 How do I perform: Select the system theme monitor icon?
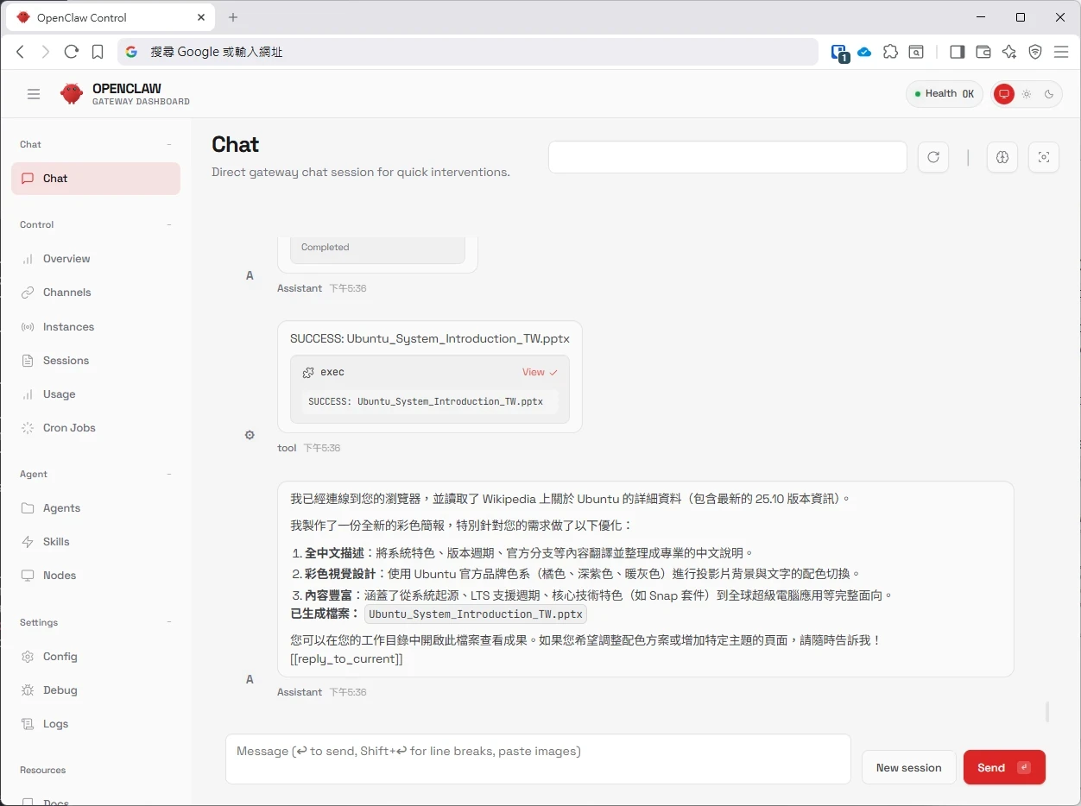1003,94
